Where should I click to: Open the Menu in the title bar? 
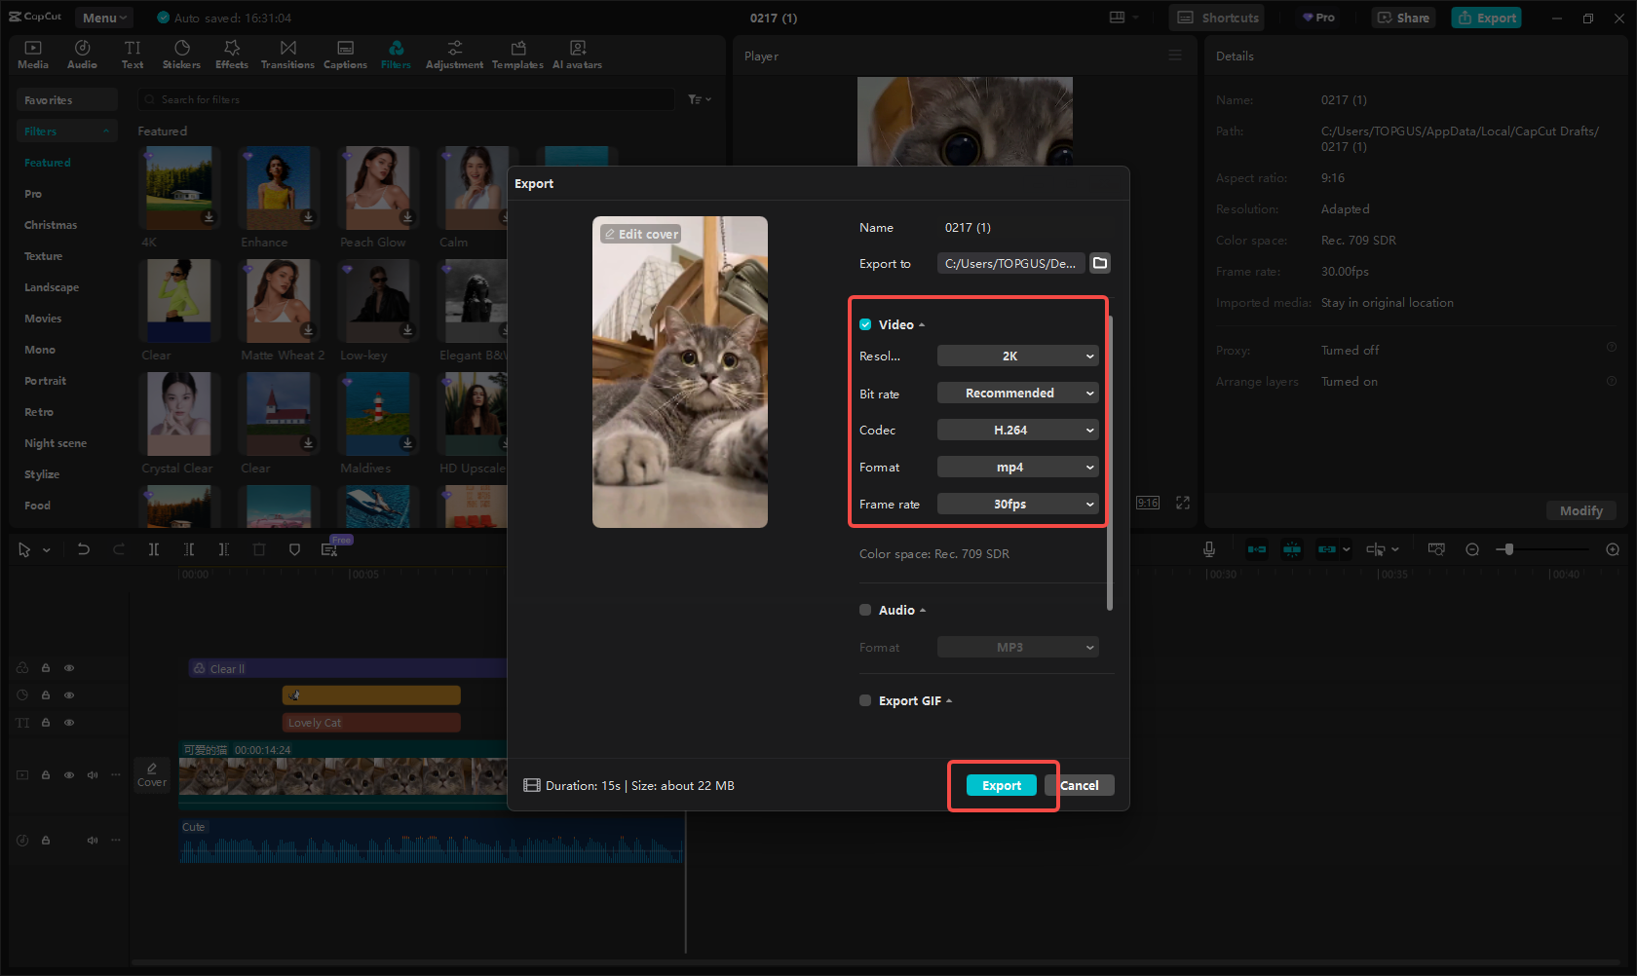[103, 18]
